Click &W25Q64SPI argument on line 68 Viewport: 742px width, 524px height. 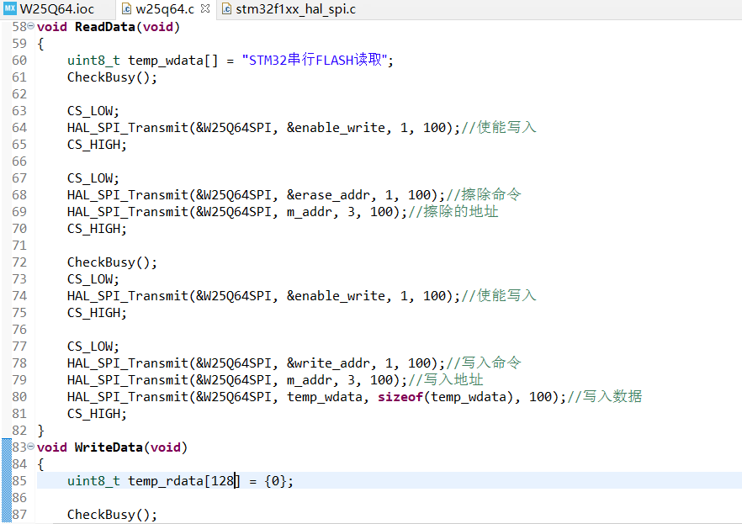[x=234, y=195]
